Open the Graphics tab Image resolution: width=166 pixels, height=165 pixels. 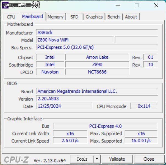click(94, 17)
